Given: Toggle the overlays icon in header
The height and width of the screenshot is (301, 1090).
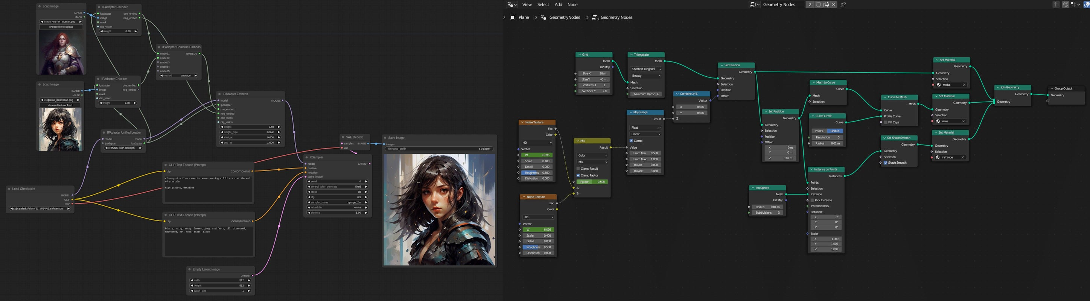Looking at the screenshot, I should point(1087,5).
